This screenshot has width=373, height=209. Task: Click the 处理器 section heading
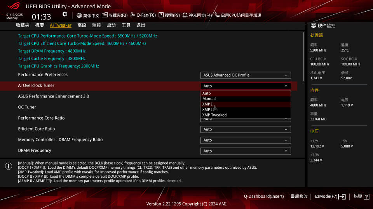tap(317, 35)
